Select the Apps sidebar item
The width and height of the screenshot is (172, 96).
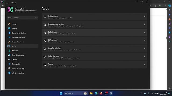[x=23, y=46]
